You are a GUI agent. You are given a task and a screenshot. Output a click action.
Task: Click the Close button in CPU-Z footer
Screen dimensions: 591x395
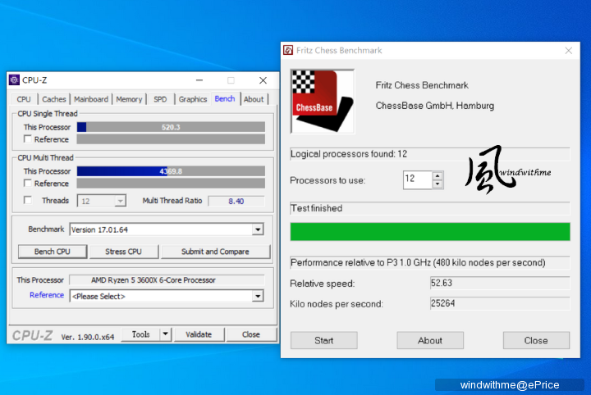click(251, 334)
